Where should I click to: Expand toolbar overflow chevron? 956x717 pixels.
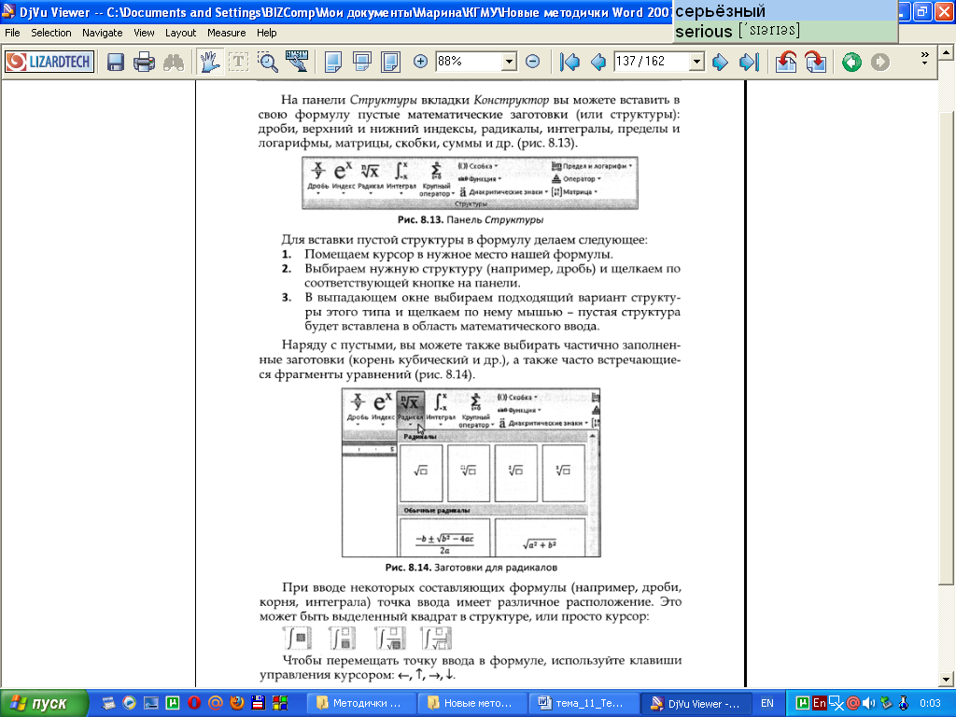tap(924, 59)
